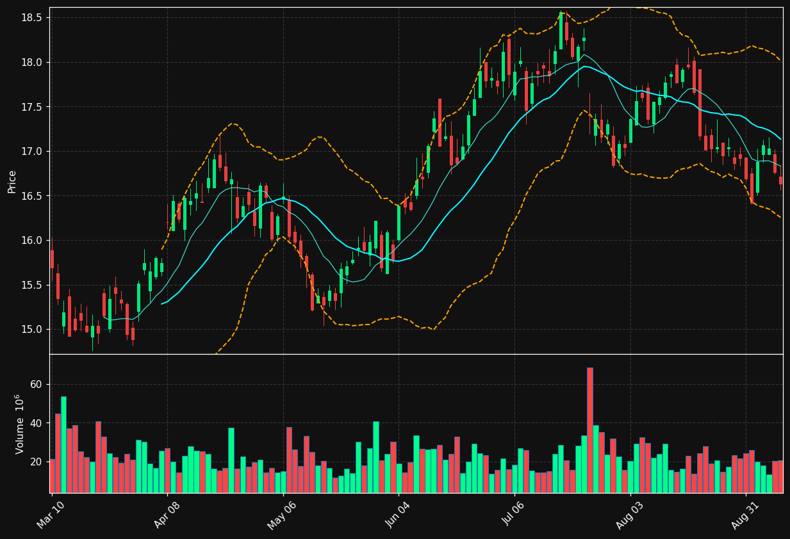Select the 20 volume tick label
The height and width of the screenshot is (539, 790).
(37, 462)
